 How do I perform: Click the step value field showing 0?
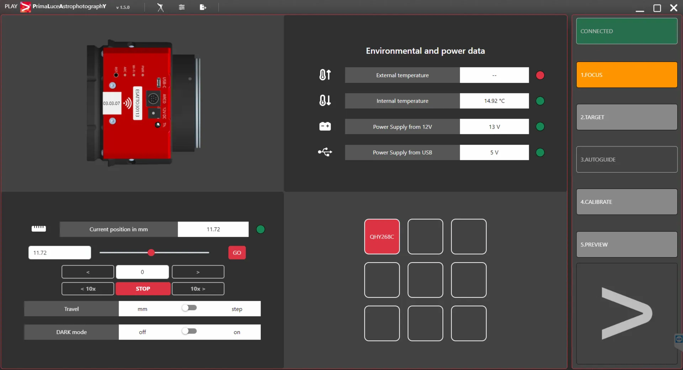click(142, 272)
